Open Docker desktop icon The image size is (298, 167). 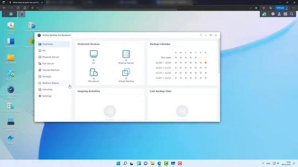(11, 140)
